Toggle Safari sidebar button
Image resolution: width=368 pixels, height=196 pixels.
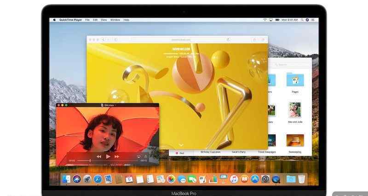click(x=116, y=39)
